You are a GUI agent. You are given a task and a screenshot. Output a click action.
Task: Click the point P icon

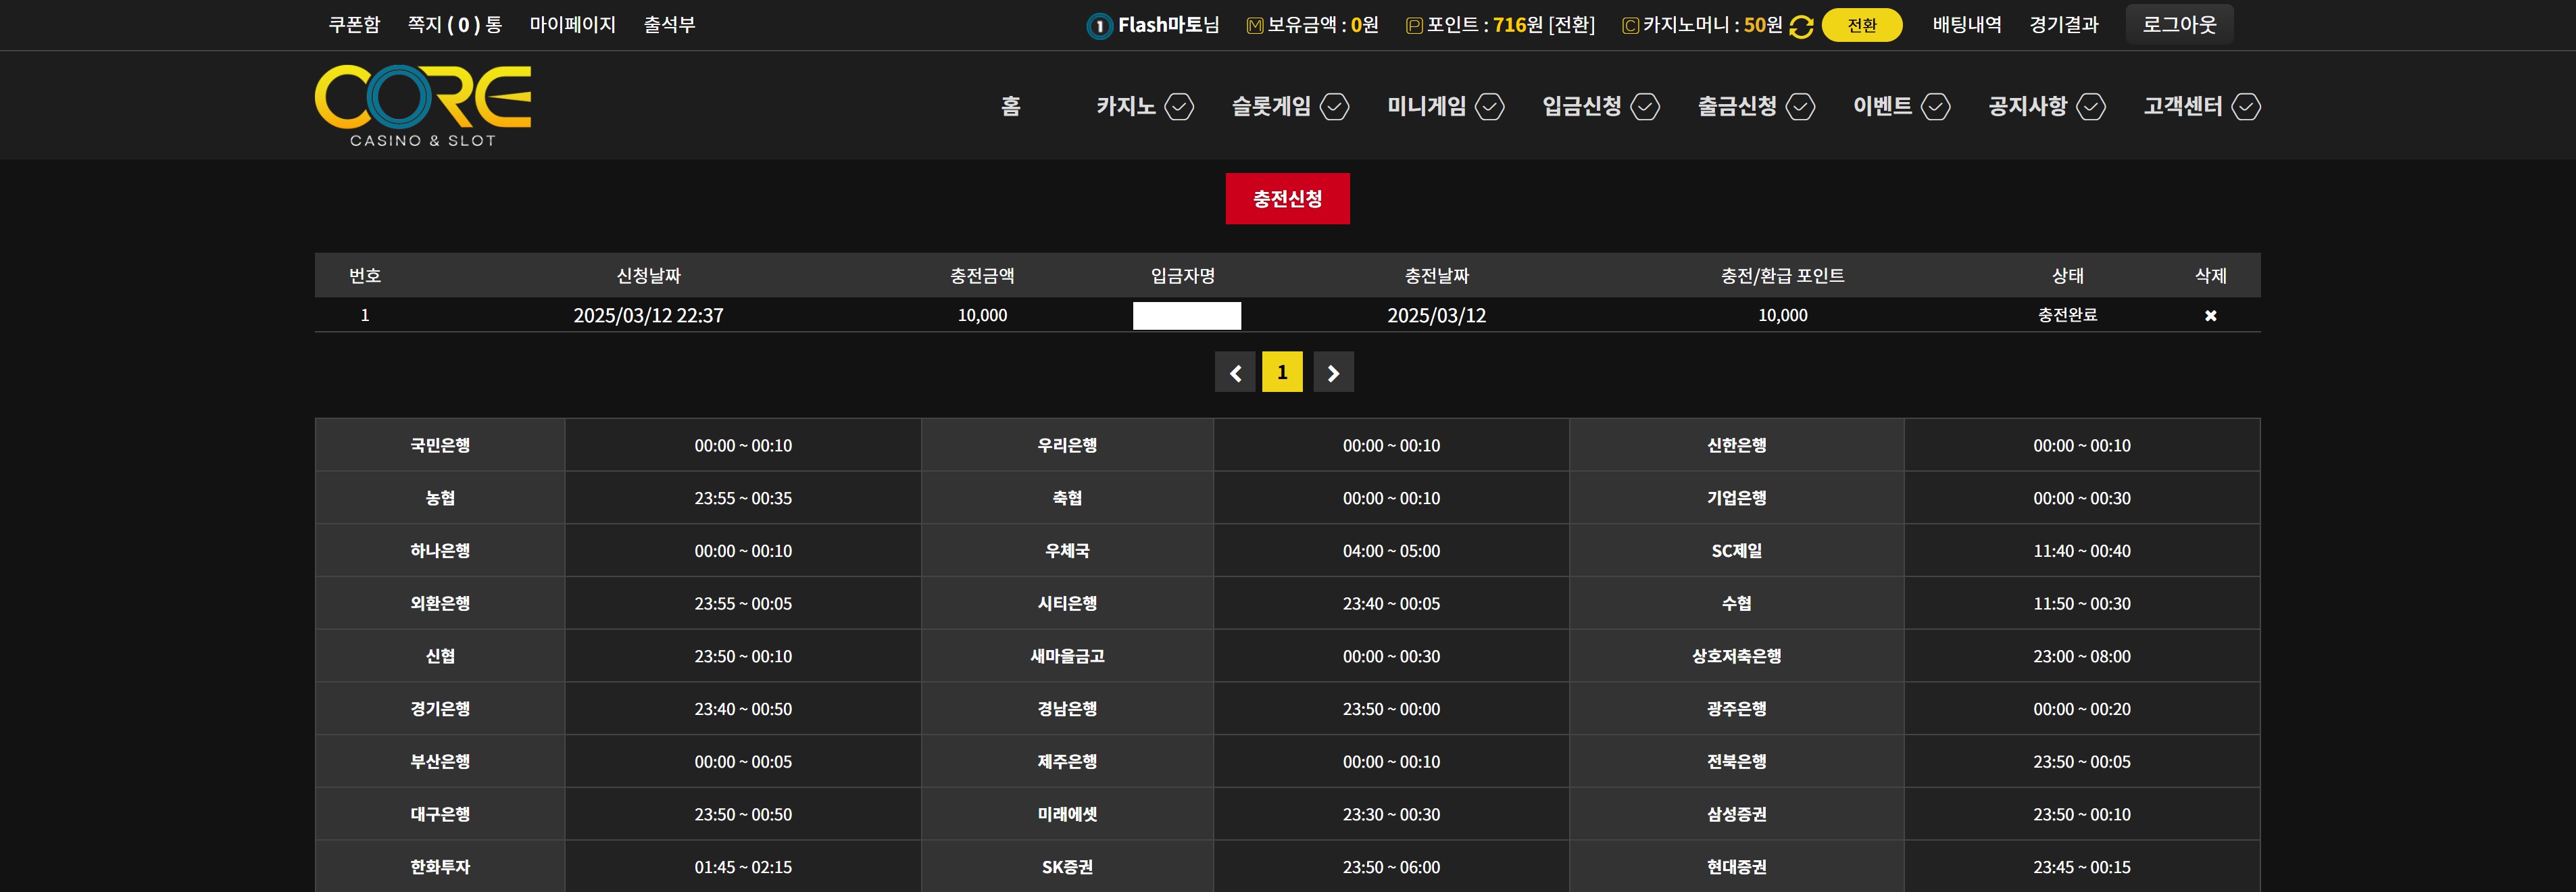1414,26
